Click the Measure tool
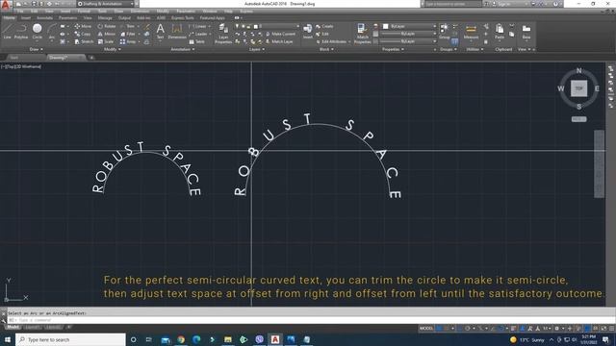The height and width of the screenshot is (346, 616). tap(471, 31)
